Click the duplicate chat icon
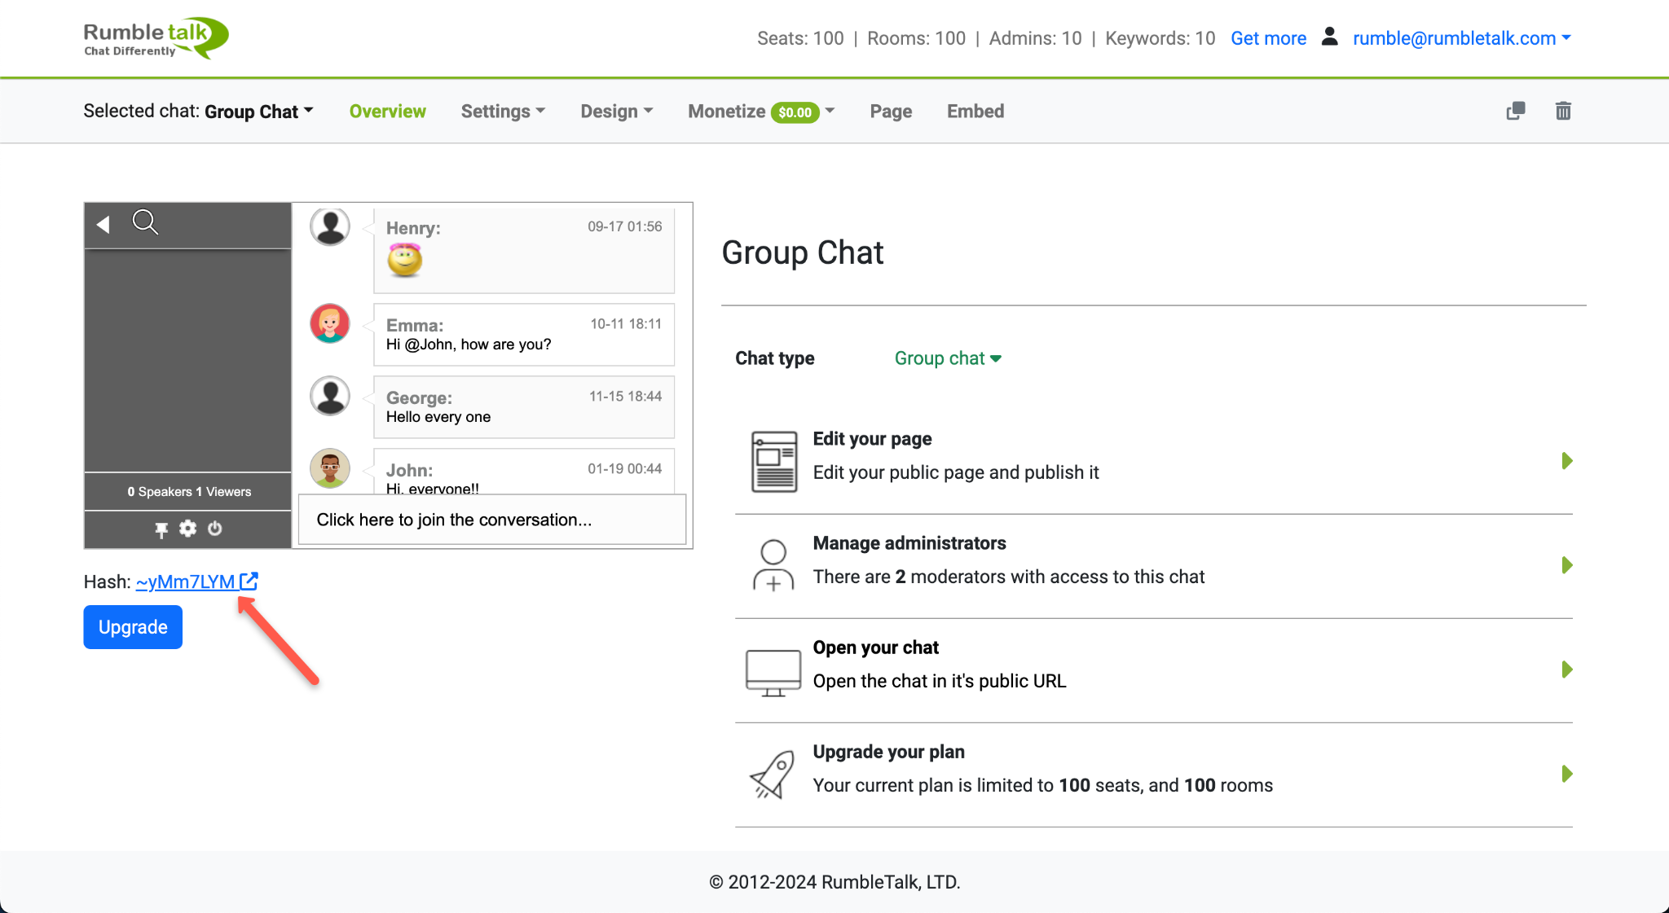 click(x=1515, y=111)
